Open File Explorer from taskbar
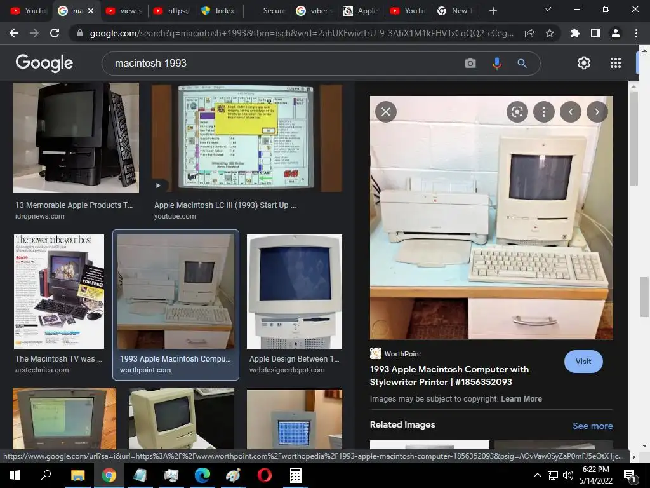 pos(77,475)
